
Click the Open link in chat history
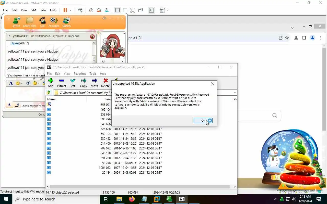[15, 43]
